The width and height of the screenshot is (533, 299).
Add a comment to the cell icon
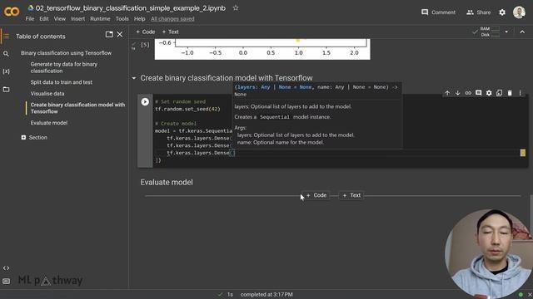tap(478, 93)
